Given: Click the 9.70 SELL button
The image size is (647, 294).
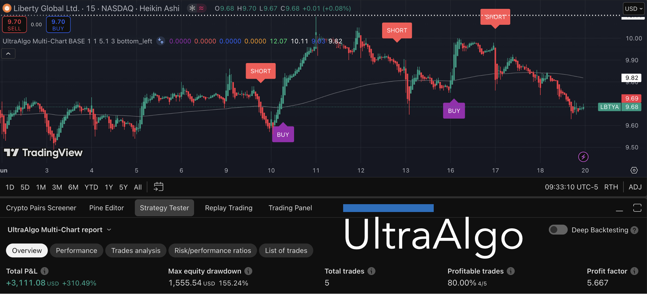Looking at the screenshot, I should pyautogui.click(x=14, y=25).
